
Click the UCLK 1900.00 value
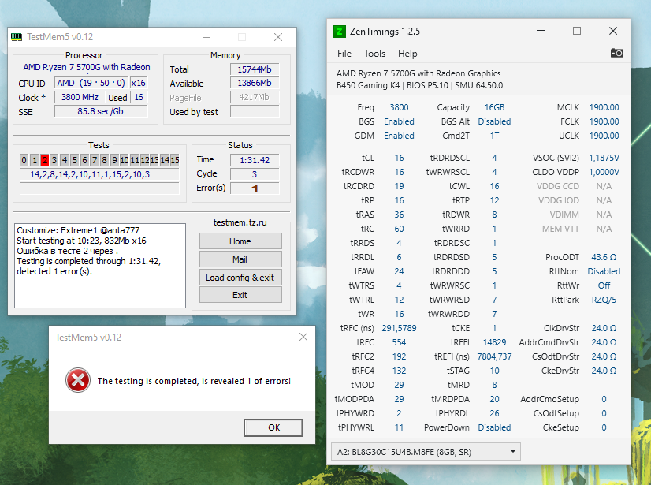click(x=604, y=136)
